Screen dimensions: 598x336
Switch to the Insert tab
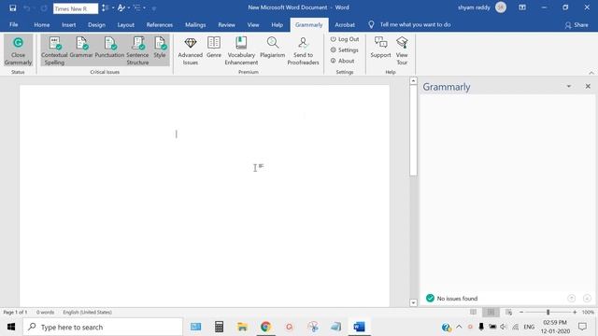click(68, 24)
